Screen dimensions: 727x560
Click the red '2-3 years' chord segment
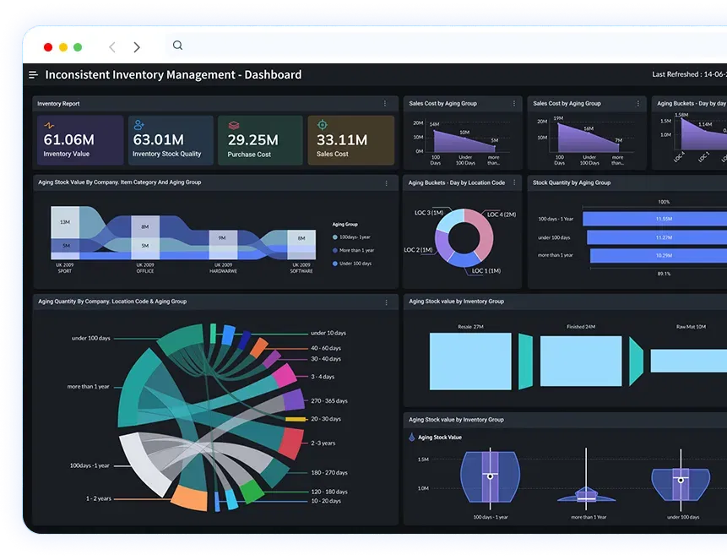tap(291, 442)
